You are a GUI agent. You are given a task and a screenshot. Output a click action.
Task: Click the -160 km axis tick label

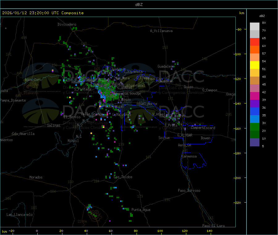click(x=238, y=128)
